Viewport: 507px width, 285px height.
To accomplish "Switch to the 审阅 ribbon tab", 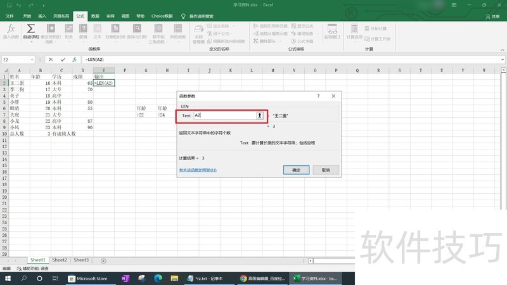I will pos(110,16).
